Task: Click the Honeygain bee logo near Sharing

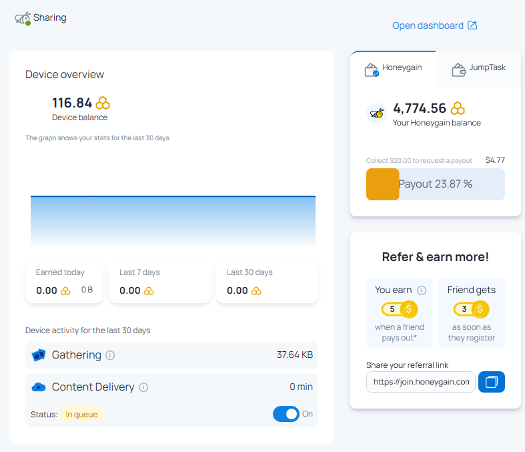Action: [x=23, y=18]
